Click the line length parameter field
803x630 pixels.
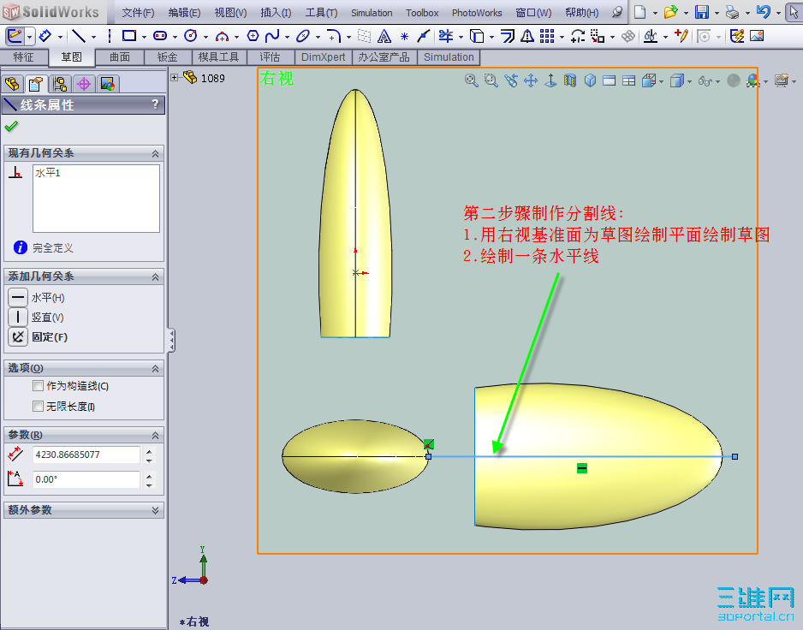click(x=86, y=455)
